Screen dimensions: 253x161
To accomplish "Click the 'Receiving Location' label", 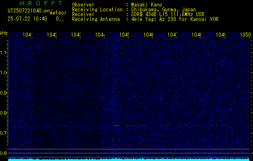I will [97, 10].
